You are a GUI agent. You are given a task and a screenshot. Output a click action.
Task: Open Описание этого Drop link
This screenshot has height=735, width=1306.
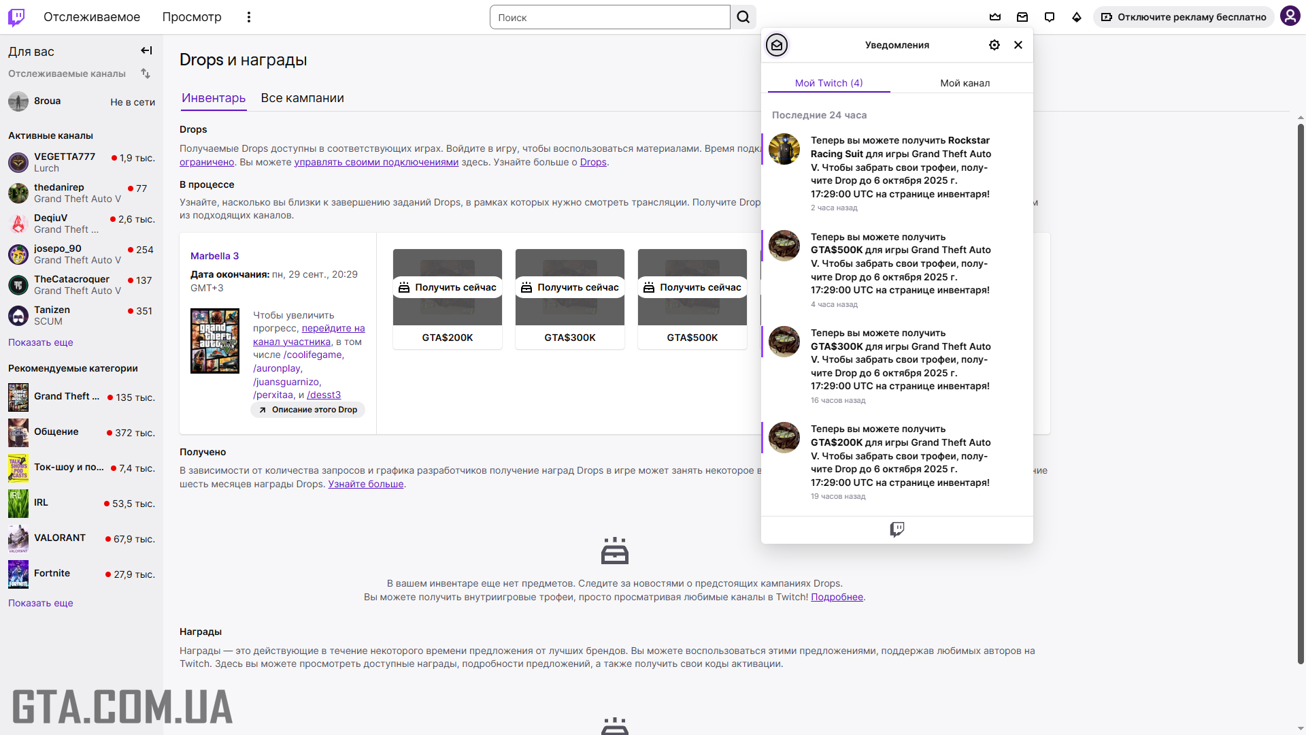[308, 410]
